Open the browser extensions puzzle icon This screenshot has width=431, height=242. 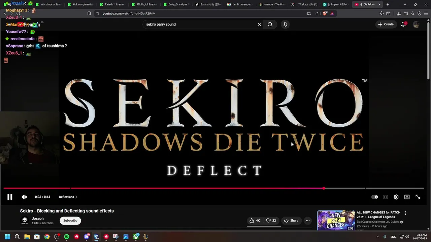(x=382, y=13)
